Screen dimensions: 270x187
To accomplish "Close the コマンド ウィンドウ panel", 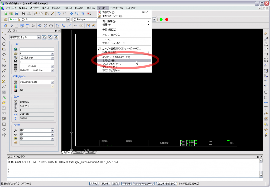I will tap(261, 157).
